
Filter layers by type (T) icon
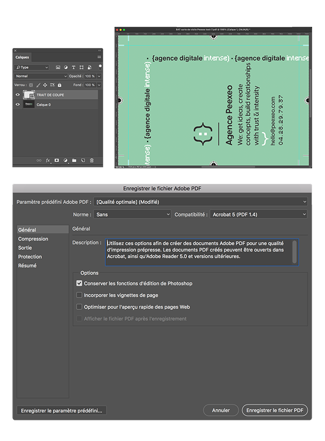click(73, 68)
